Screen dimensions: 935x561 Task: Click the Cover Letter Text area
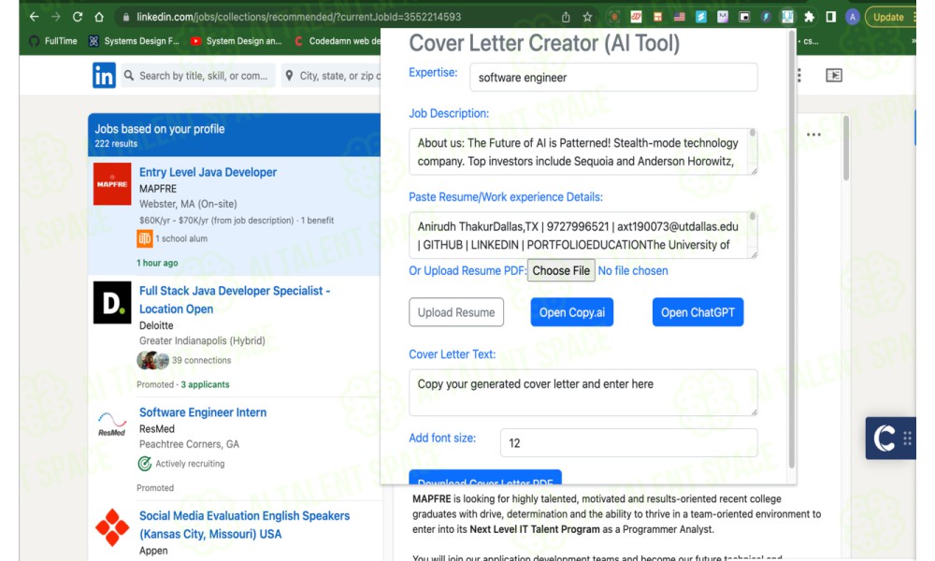pyautogui.click(x=583, y=393)
